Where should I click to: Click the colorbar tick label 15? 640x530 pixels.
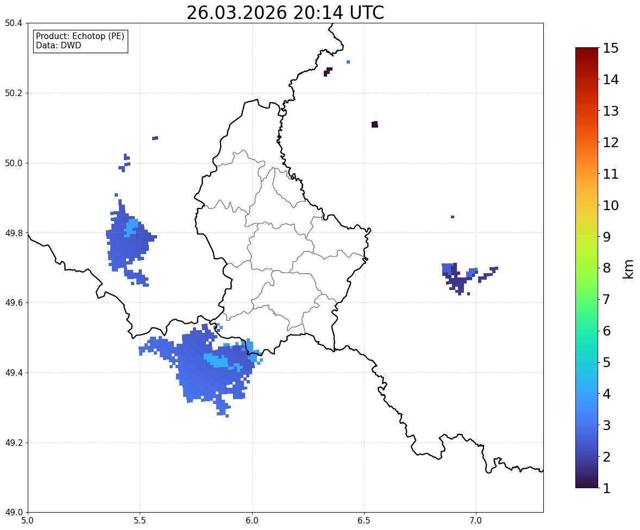coord(611,48)
